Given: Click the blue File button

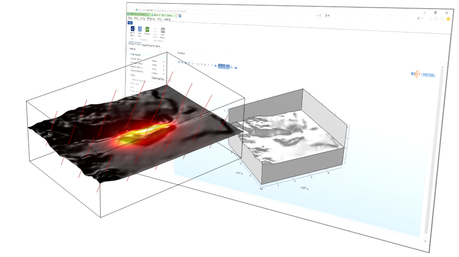Looking at the screenshot, I should pyautogui.click(x=130, y=22).
